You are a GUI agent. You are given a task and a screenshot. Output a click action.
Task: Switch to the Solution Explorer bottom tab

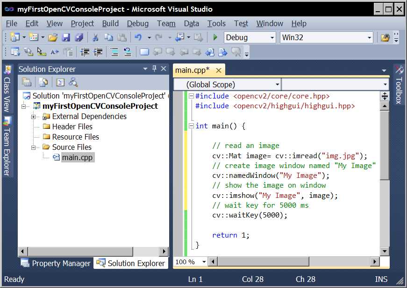coord(130,263)
